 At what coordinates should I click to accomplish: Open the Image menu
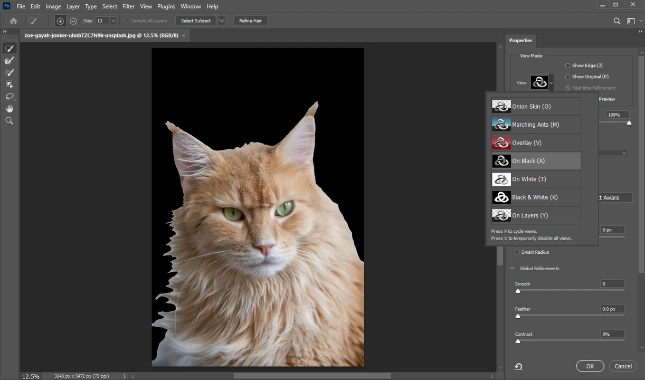(53, 6)
